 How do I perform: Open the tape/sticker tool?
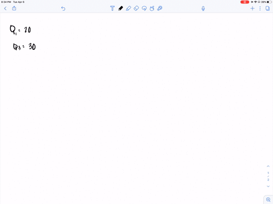coord(160,8)
